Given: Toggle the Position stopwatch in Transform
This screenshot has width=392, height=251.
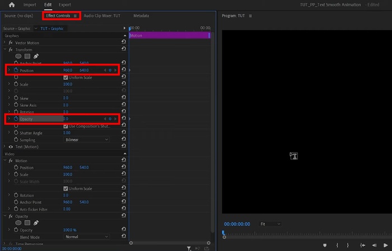Looking at the screenshot, I should tap(16, 70).
